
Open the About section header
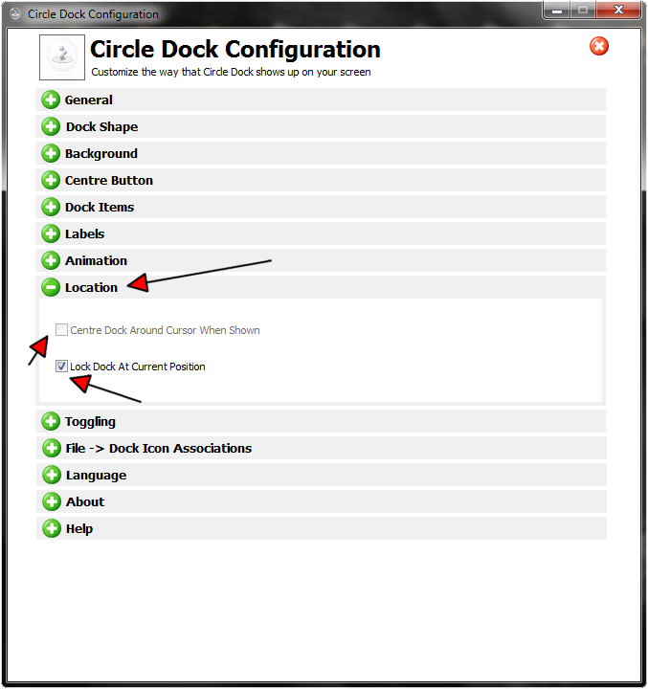coord(84,502)
